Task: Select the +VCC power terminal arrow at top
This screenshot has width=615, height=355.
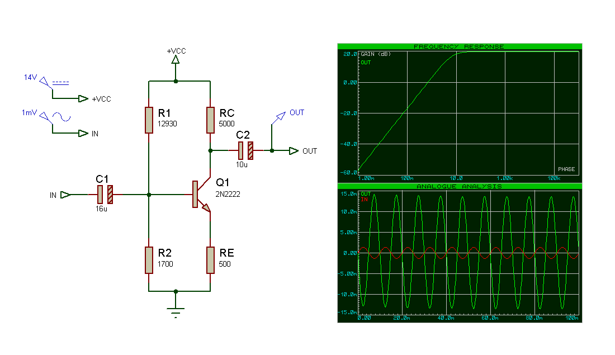Action: tap(176, 60)
